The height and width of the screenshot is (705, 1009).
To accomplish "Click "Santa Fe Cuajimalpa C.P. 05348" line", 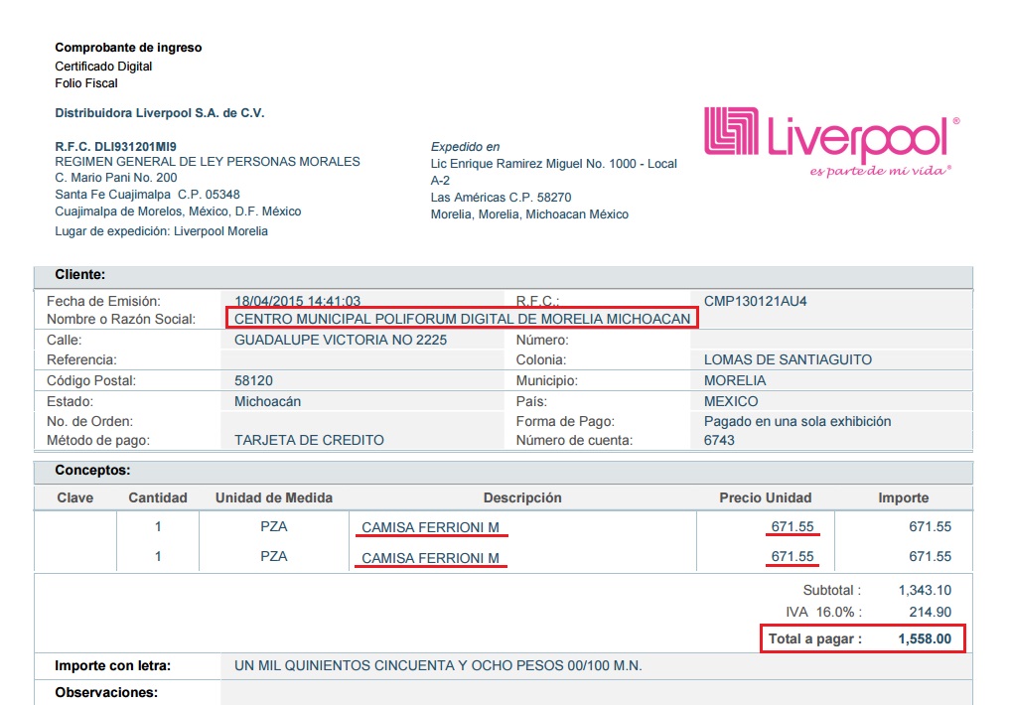I will [x=147, y=195].
